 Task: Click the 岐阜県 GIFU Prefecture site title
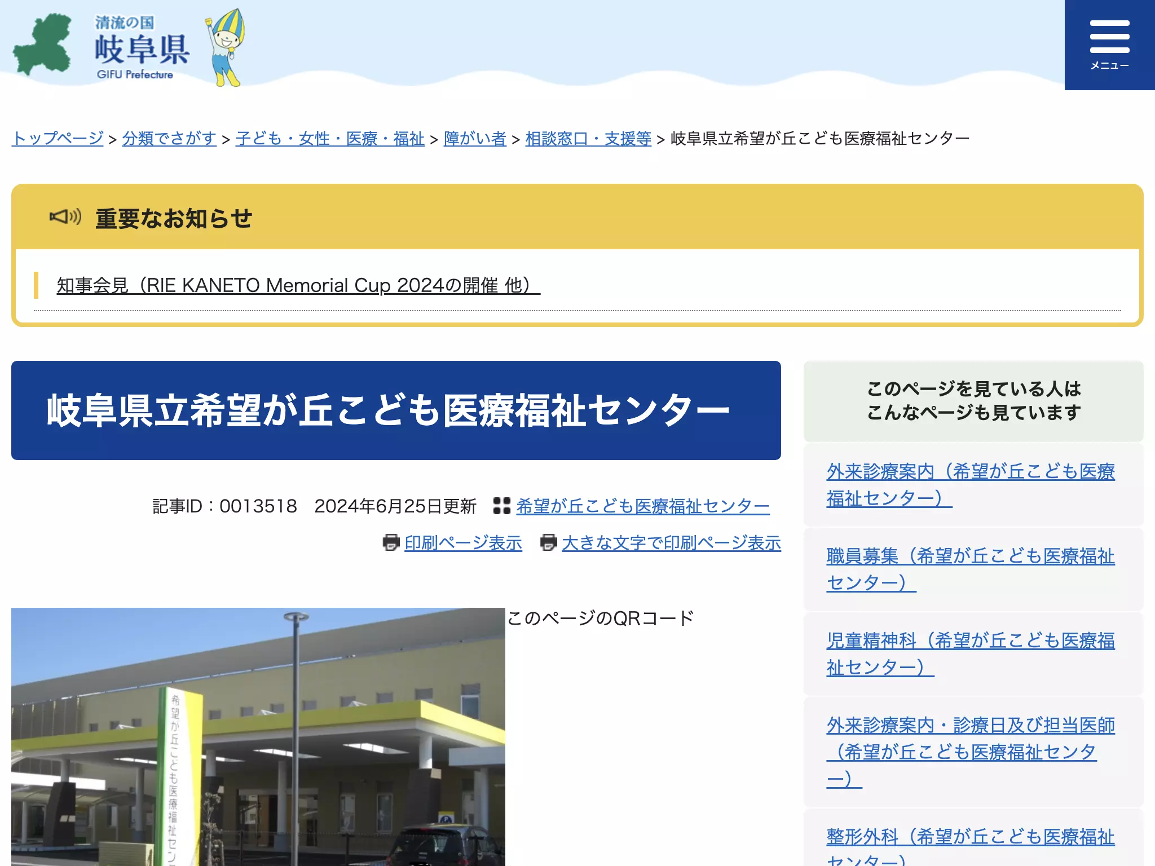coord(141,48)
